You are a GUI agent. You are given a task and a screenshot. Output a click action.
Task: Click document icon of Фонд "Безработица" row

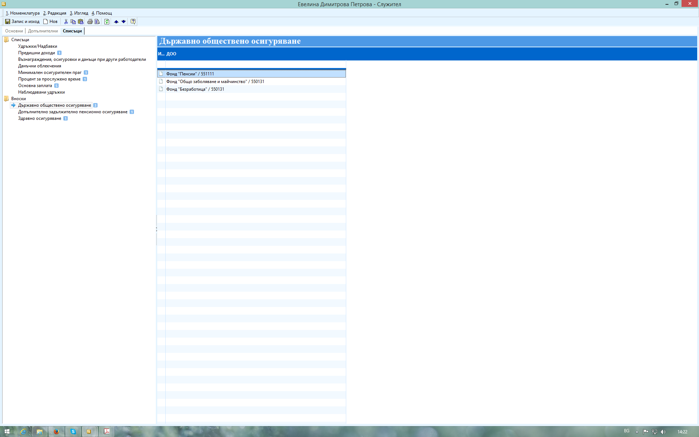[161, 89]
